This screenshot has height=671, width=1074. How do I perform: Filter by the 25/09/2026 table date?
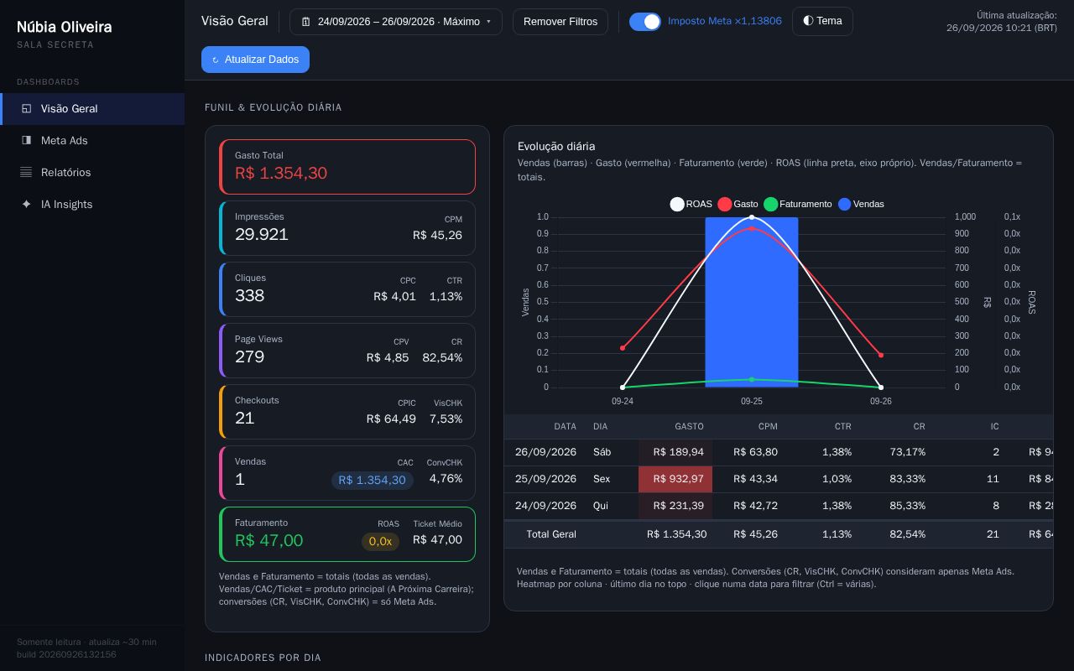click(545, 479)
